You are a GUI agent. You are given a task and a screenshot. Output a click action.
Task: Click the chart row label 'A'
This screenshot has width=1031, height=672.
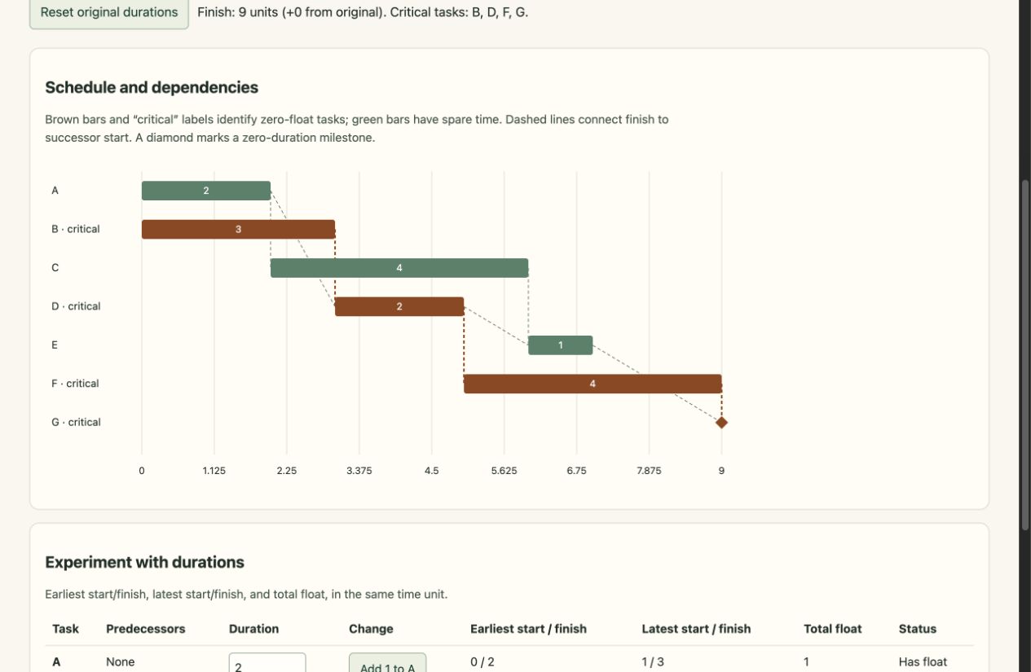click(55, 191)
